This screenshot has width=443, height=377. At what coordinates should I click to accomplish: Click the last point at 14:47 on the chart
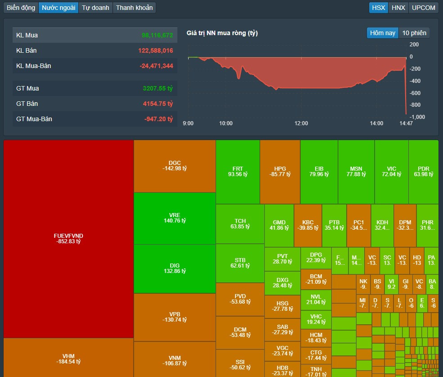coord(406,114)
